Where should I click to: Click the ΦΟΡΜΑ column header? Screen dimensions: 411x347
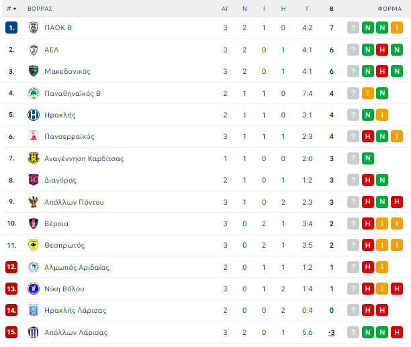(x=390, y=9)
